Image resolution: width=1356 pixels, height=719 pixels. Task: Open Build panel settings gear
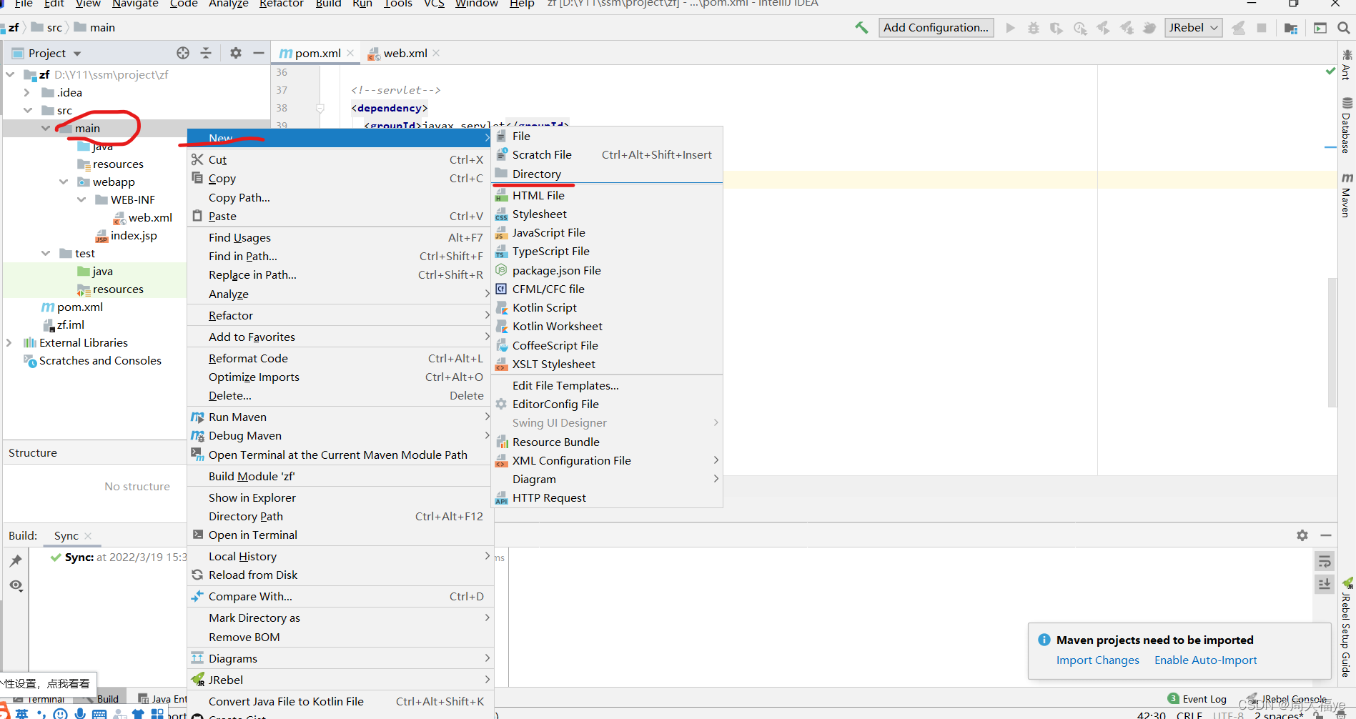pos(1302,535)
